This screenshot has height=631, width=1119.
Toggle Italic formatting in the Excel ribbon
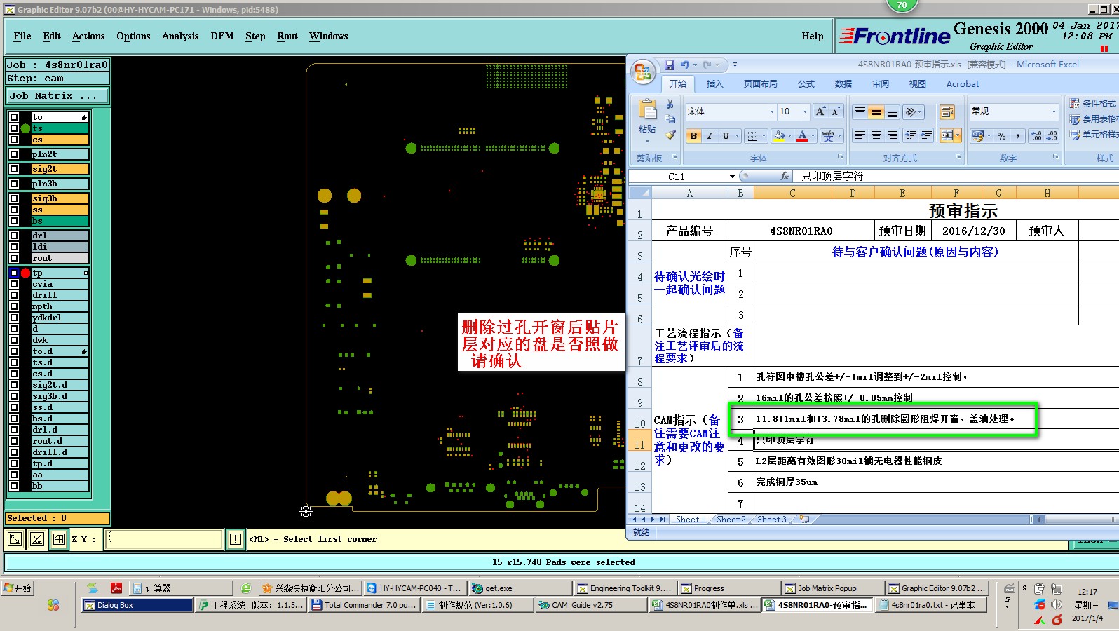(710, 135)
